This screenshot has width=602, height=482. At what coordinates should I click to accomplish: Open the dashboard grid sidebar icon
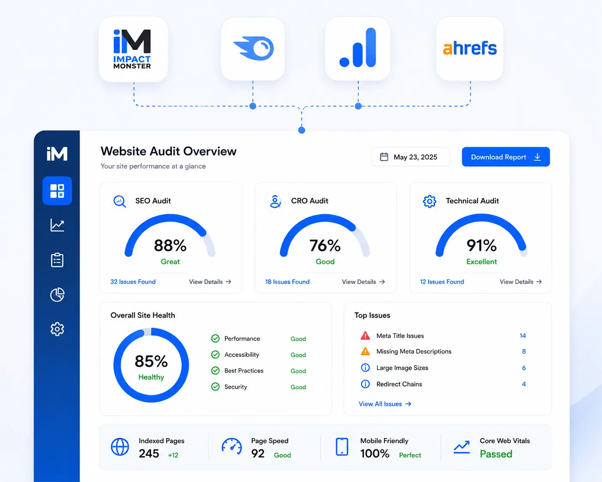57,191
